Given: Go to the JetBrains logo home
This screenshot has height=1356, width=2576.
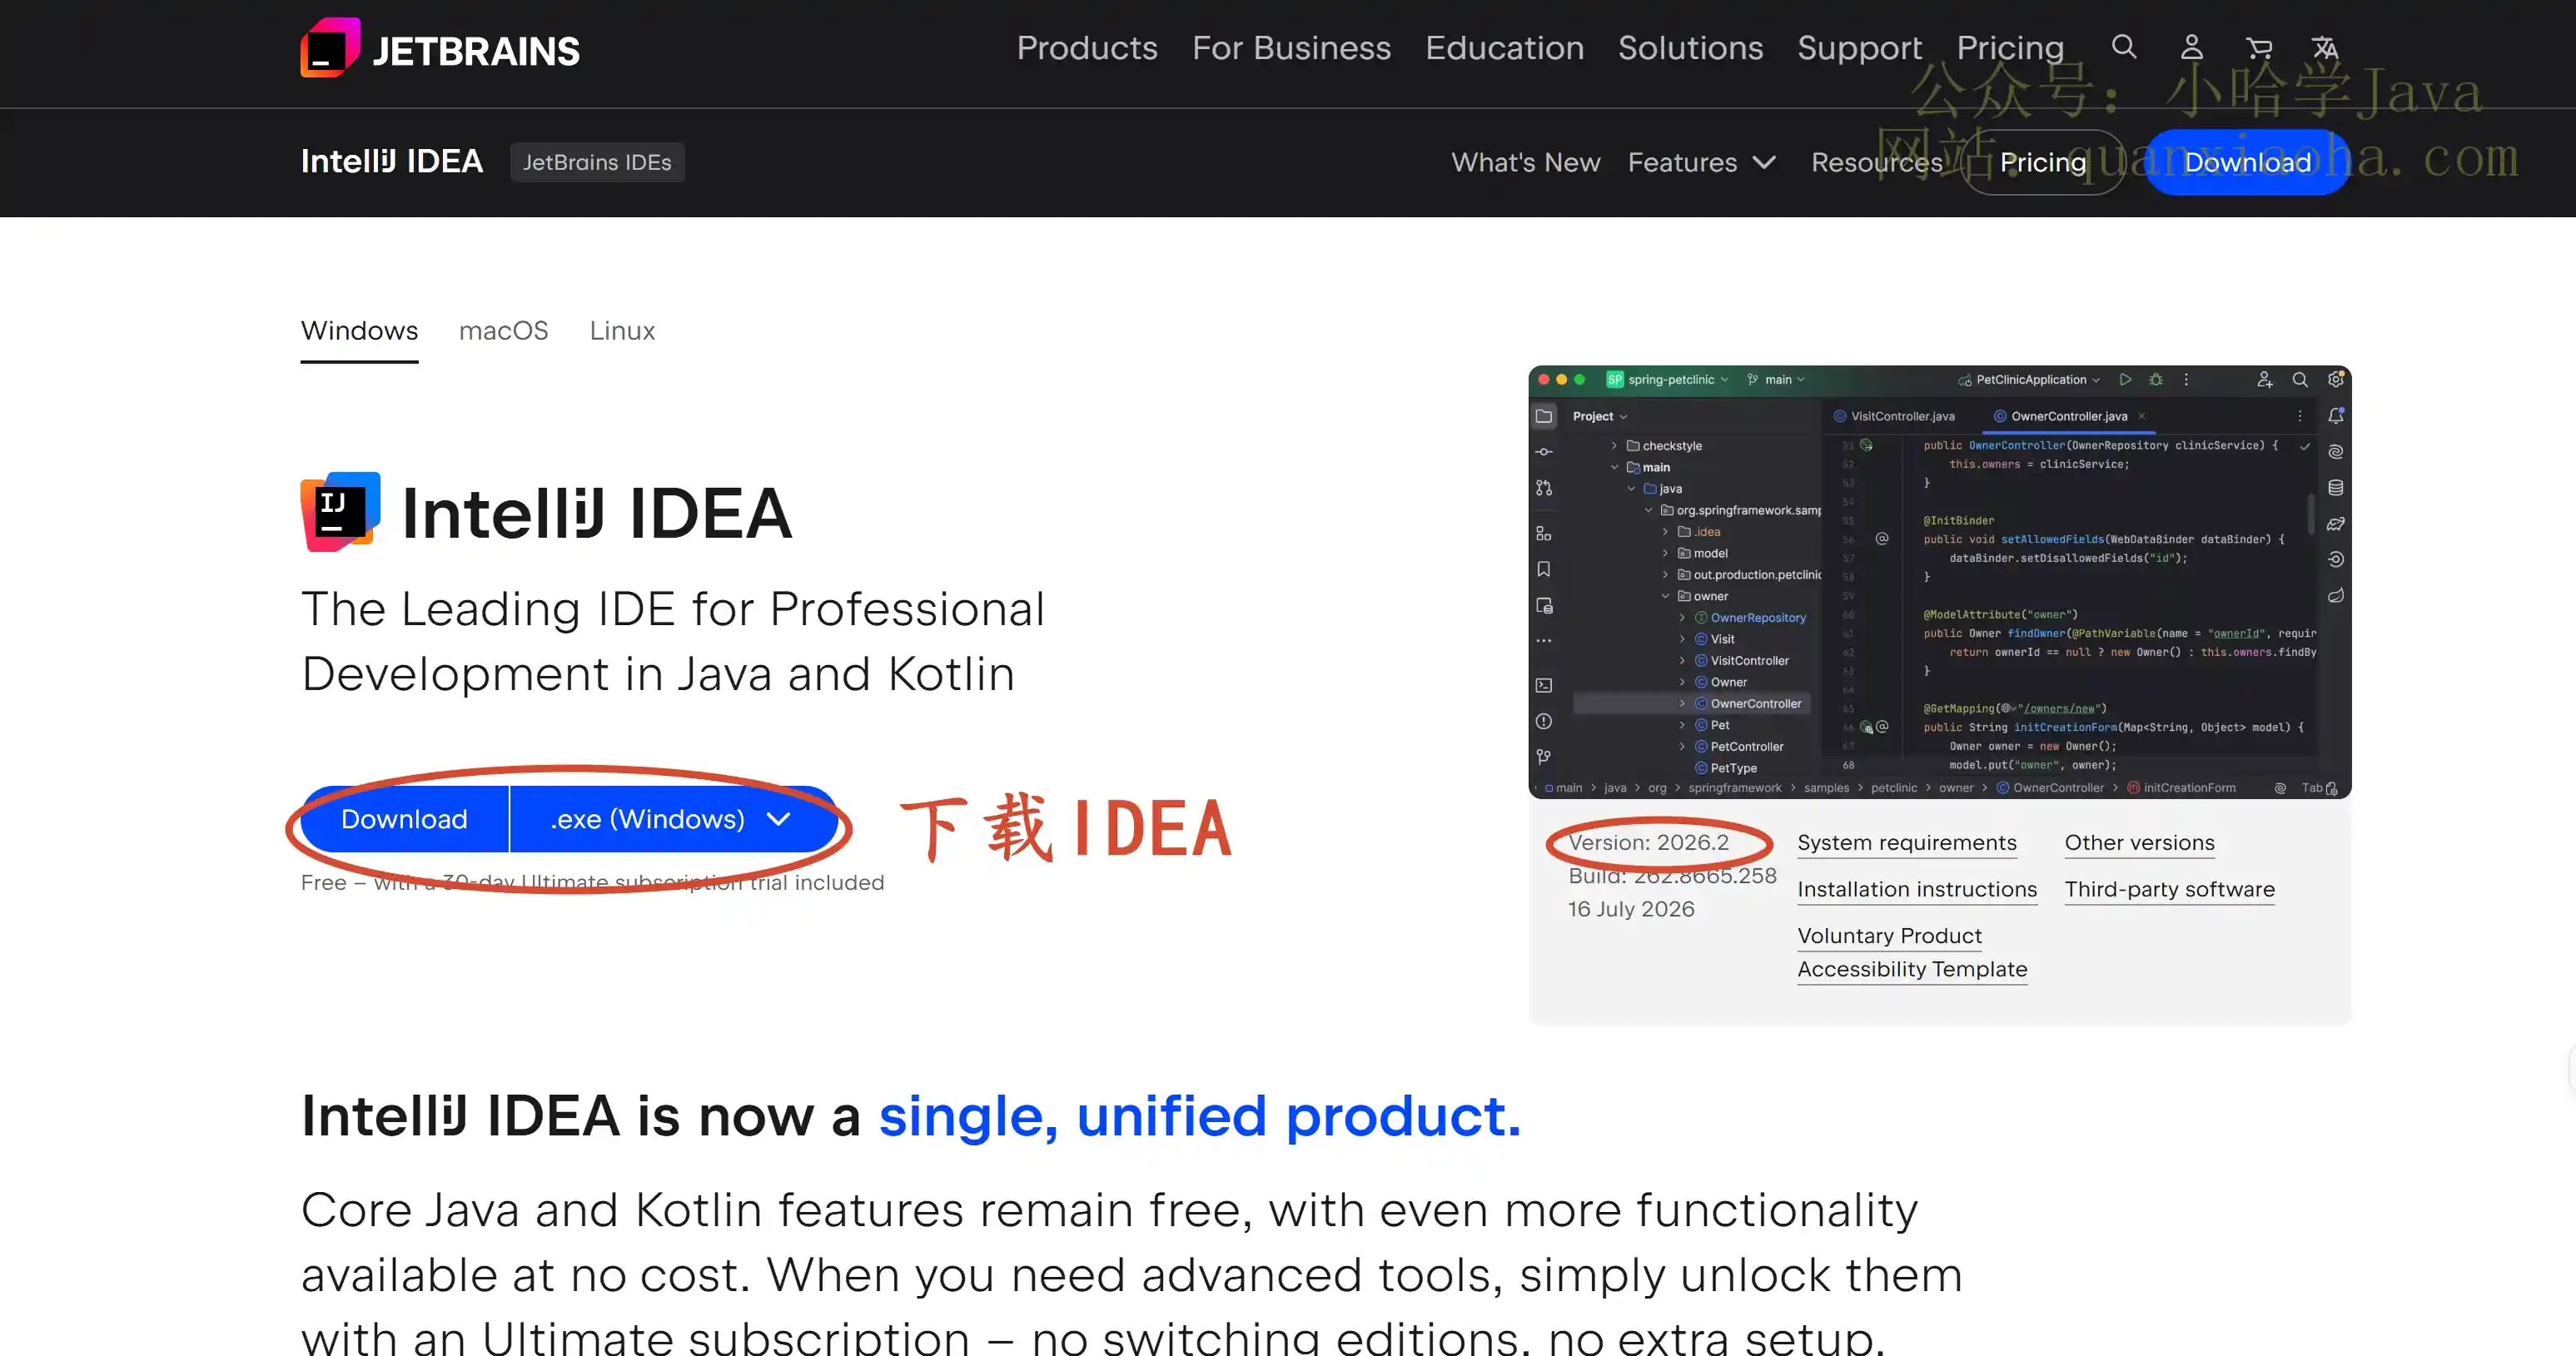Looking at the screenshot, I should 440,48.
